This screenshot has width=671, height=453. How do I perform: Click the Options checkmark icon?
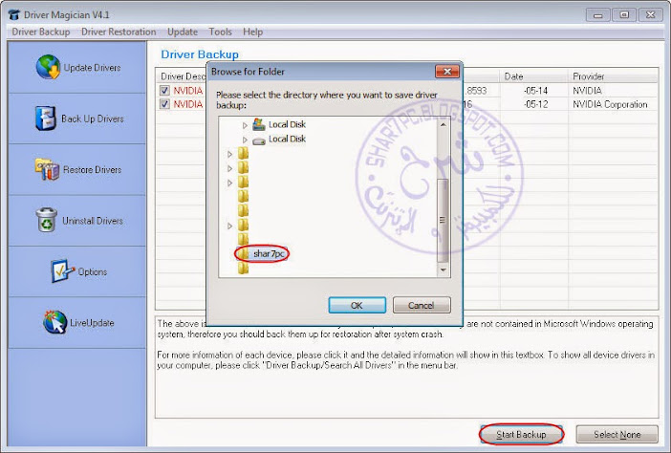pyautogui.click(x=62, y=270)
